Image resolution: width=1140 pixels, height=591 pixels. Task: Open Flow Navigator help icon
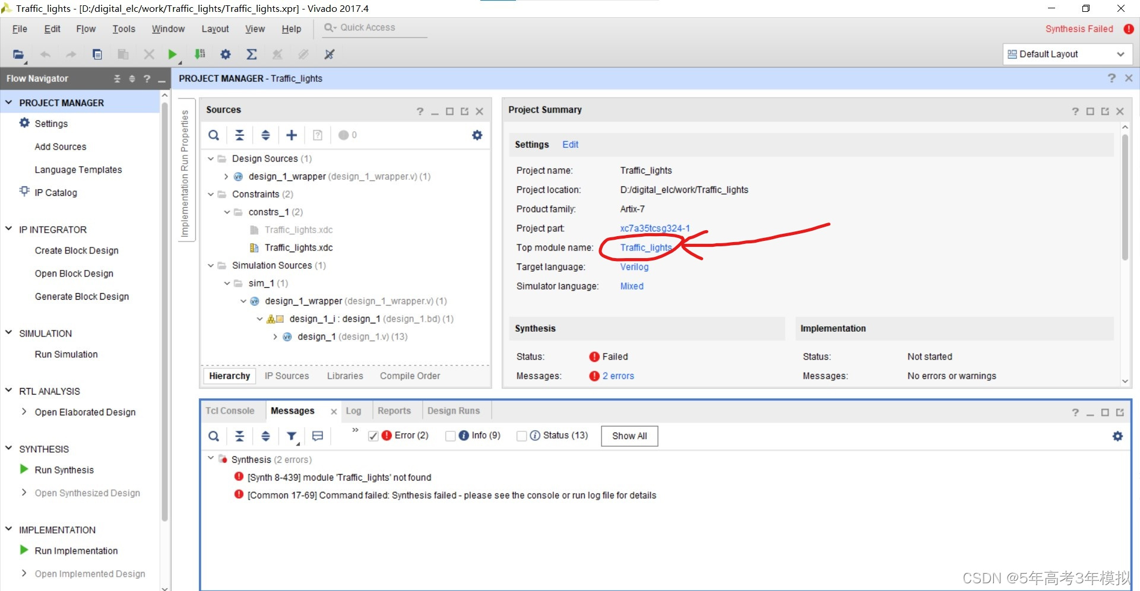pos(147,79)
